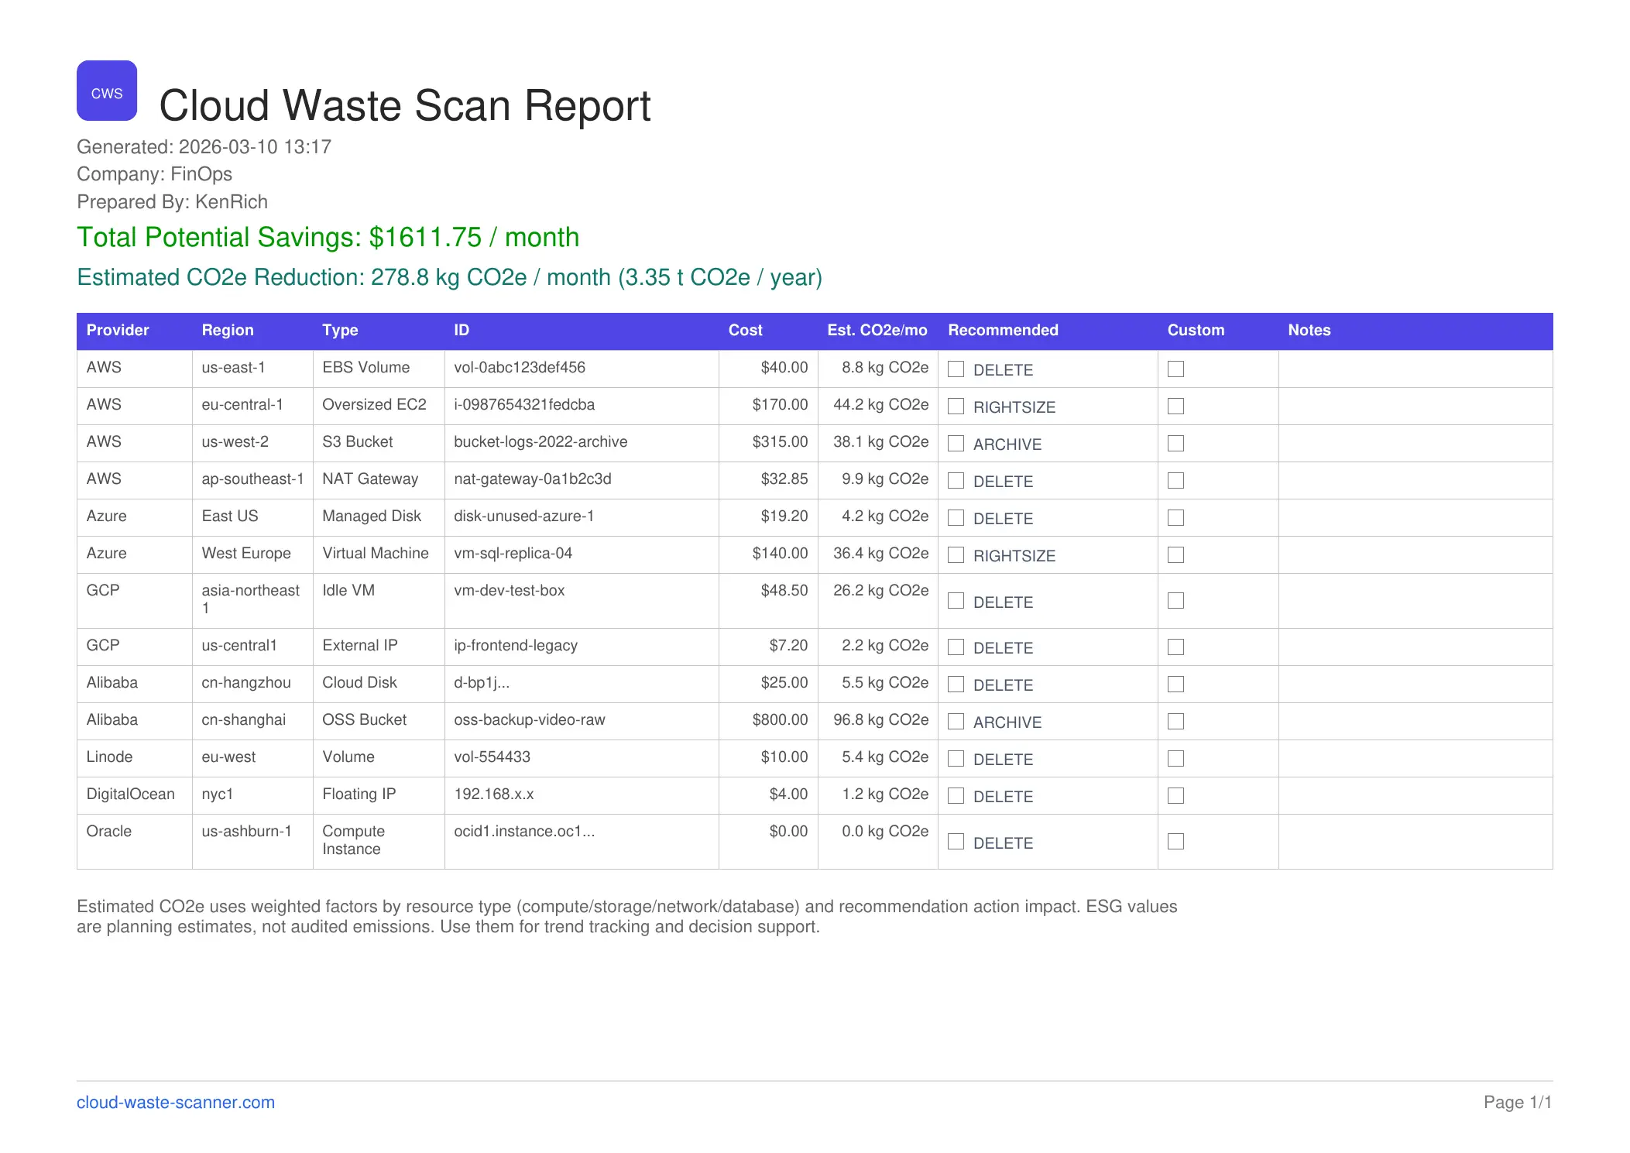Select the $315.00 cost cell
The image size is (1630, 1153).
point(768,443)
